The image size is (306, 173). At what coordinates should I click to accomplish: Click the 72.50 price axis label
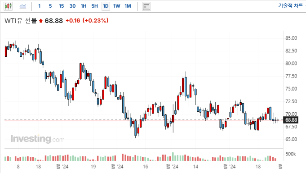[291, 101]
